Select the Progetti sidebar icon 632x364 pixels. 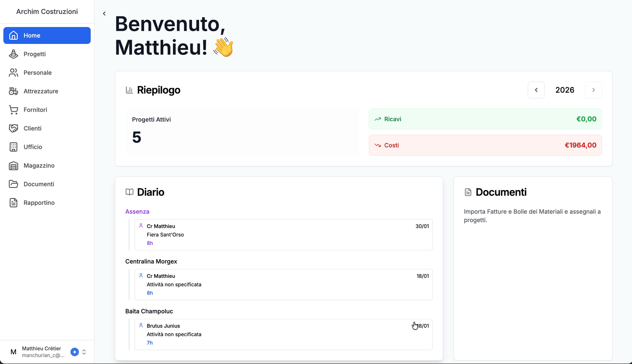[x=13, y=54]
